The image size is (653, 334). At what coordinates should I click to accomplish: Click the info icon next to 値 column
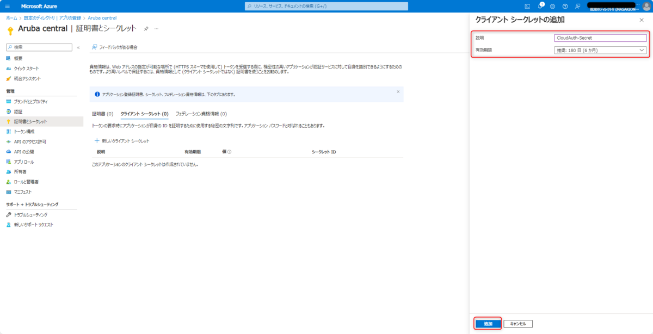click(x=229, y=152)
